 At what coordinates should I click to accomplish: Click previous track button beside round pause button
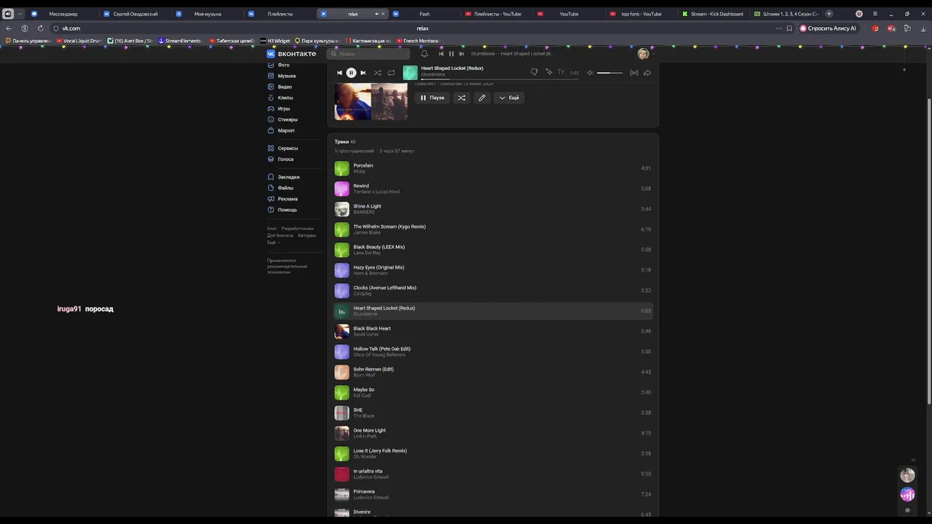pyautogui.click(x=339, y=73)
